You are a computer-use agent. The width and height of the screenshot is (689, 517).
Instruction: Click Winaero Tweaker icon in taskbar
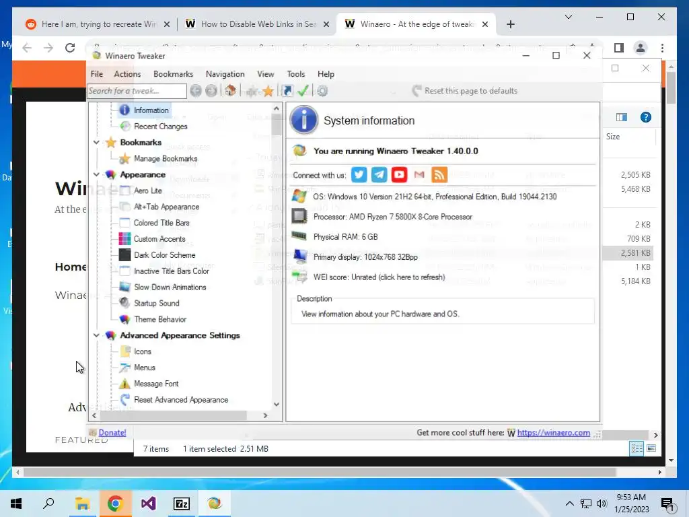click(x=215, y=504)
